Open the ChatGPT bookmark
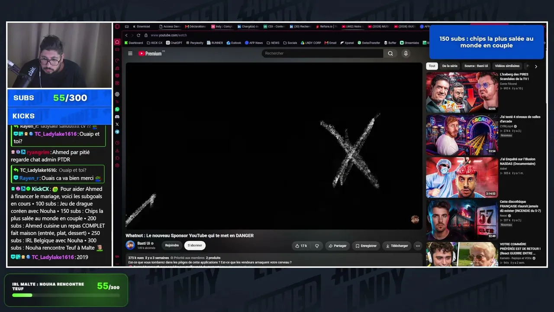 174,43
